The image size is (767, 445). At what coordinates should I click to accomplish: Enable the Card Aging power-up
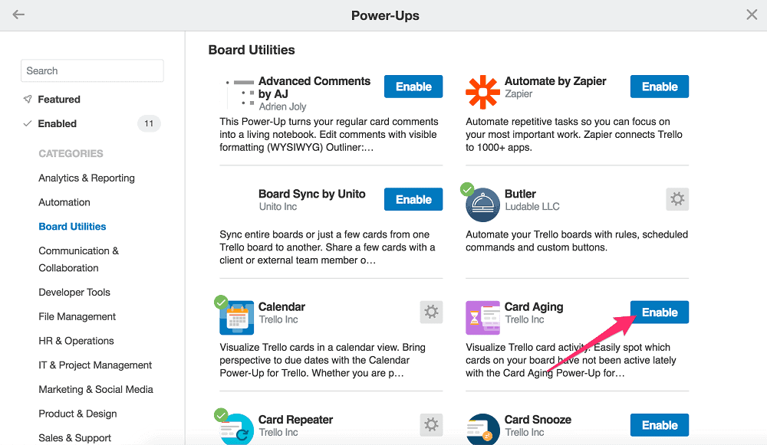(x=660, y=312)
